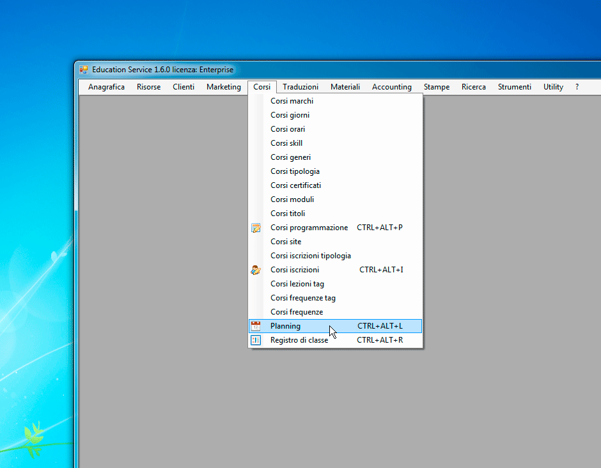Open the Ricerca menu
Image resolution: width=601 pixels, height=468 pixels.
[x=474, y=87]
